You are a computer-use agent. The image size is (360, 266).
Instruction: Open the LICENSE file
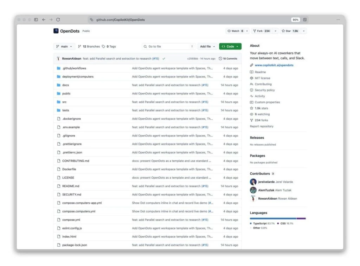(x=68, y=178)
